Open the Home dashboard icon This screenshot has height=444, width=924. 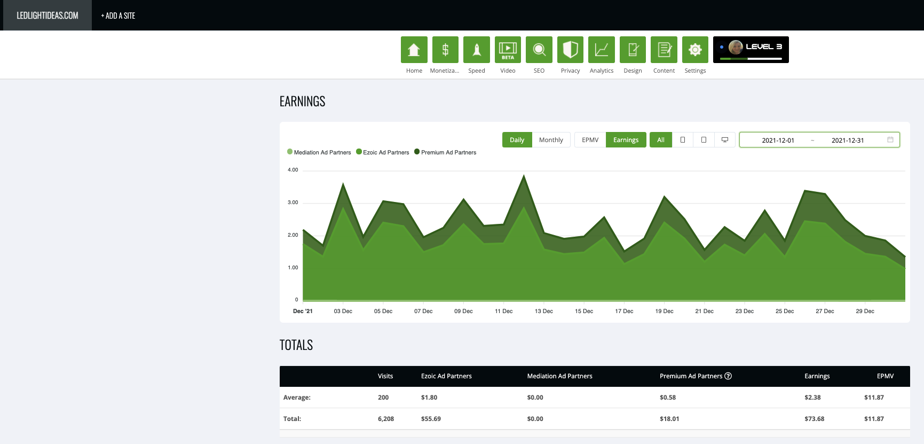coord(414,50)
